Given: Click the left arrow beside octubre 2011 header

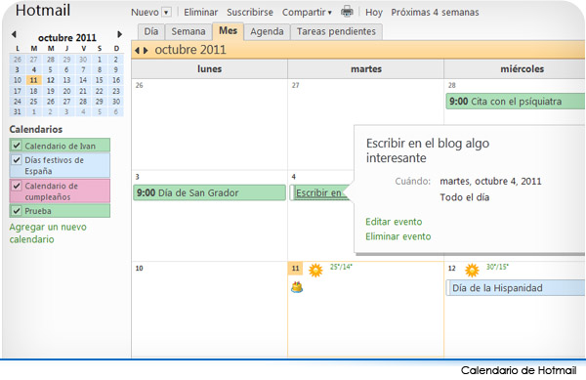Looking at the screenshot, I should click(137, 50).
